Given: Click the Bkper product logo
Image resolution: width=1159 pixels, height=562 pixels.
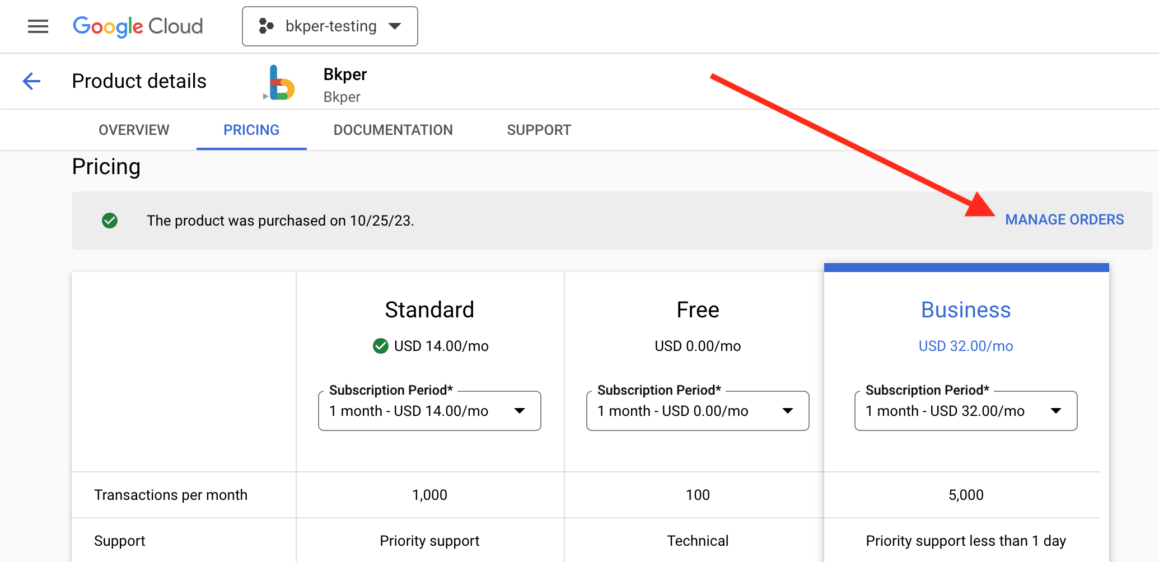Looking at the screenshot, I should coord(282,84).
